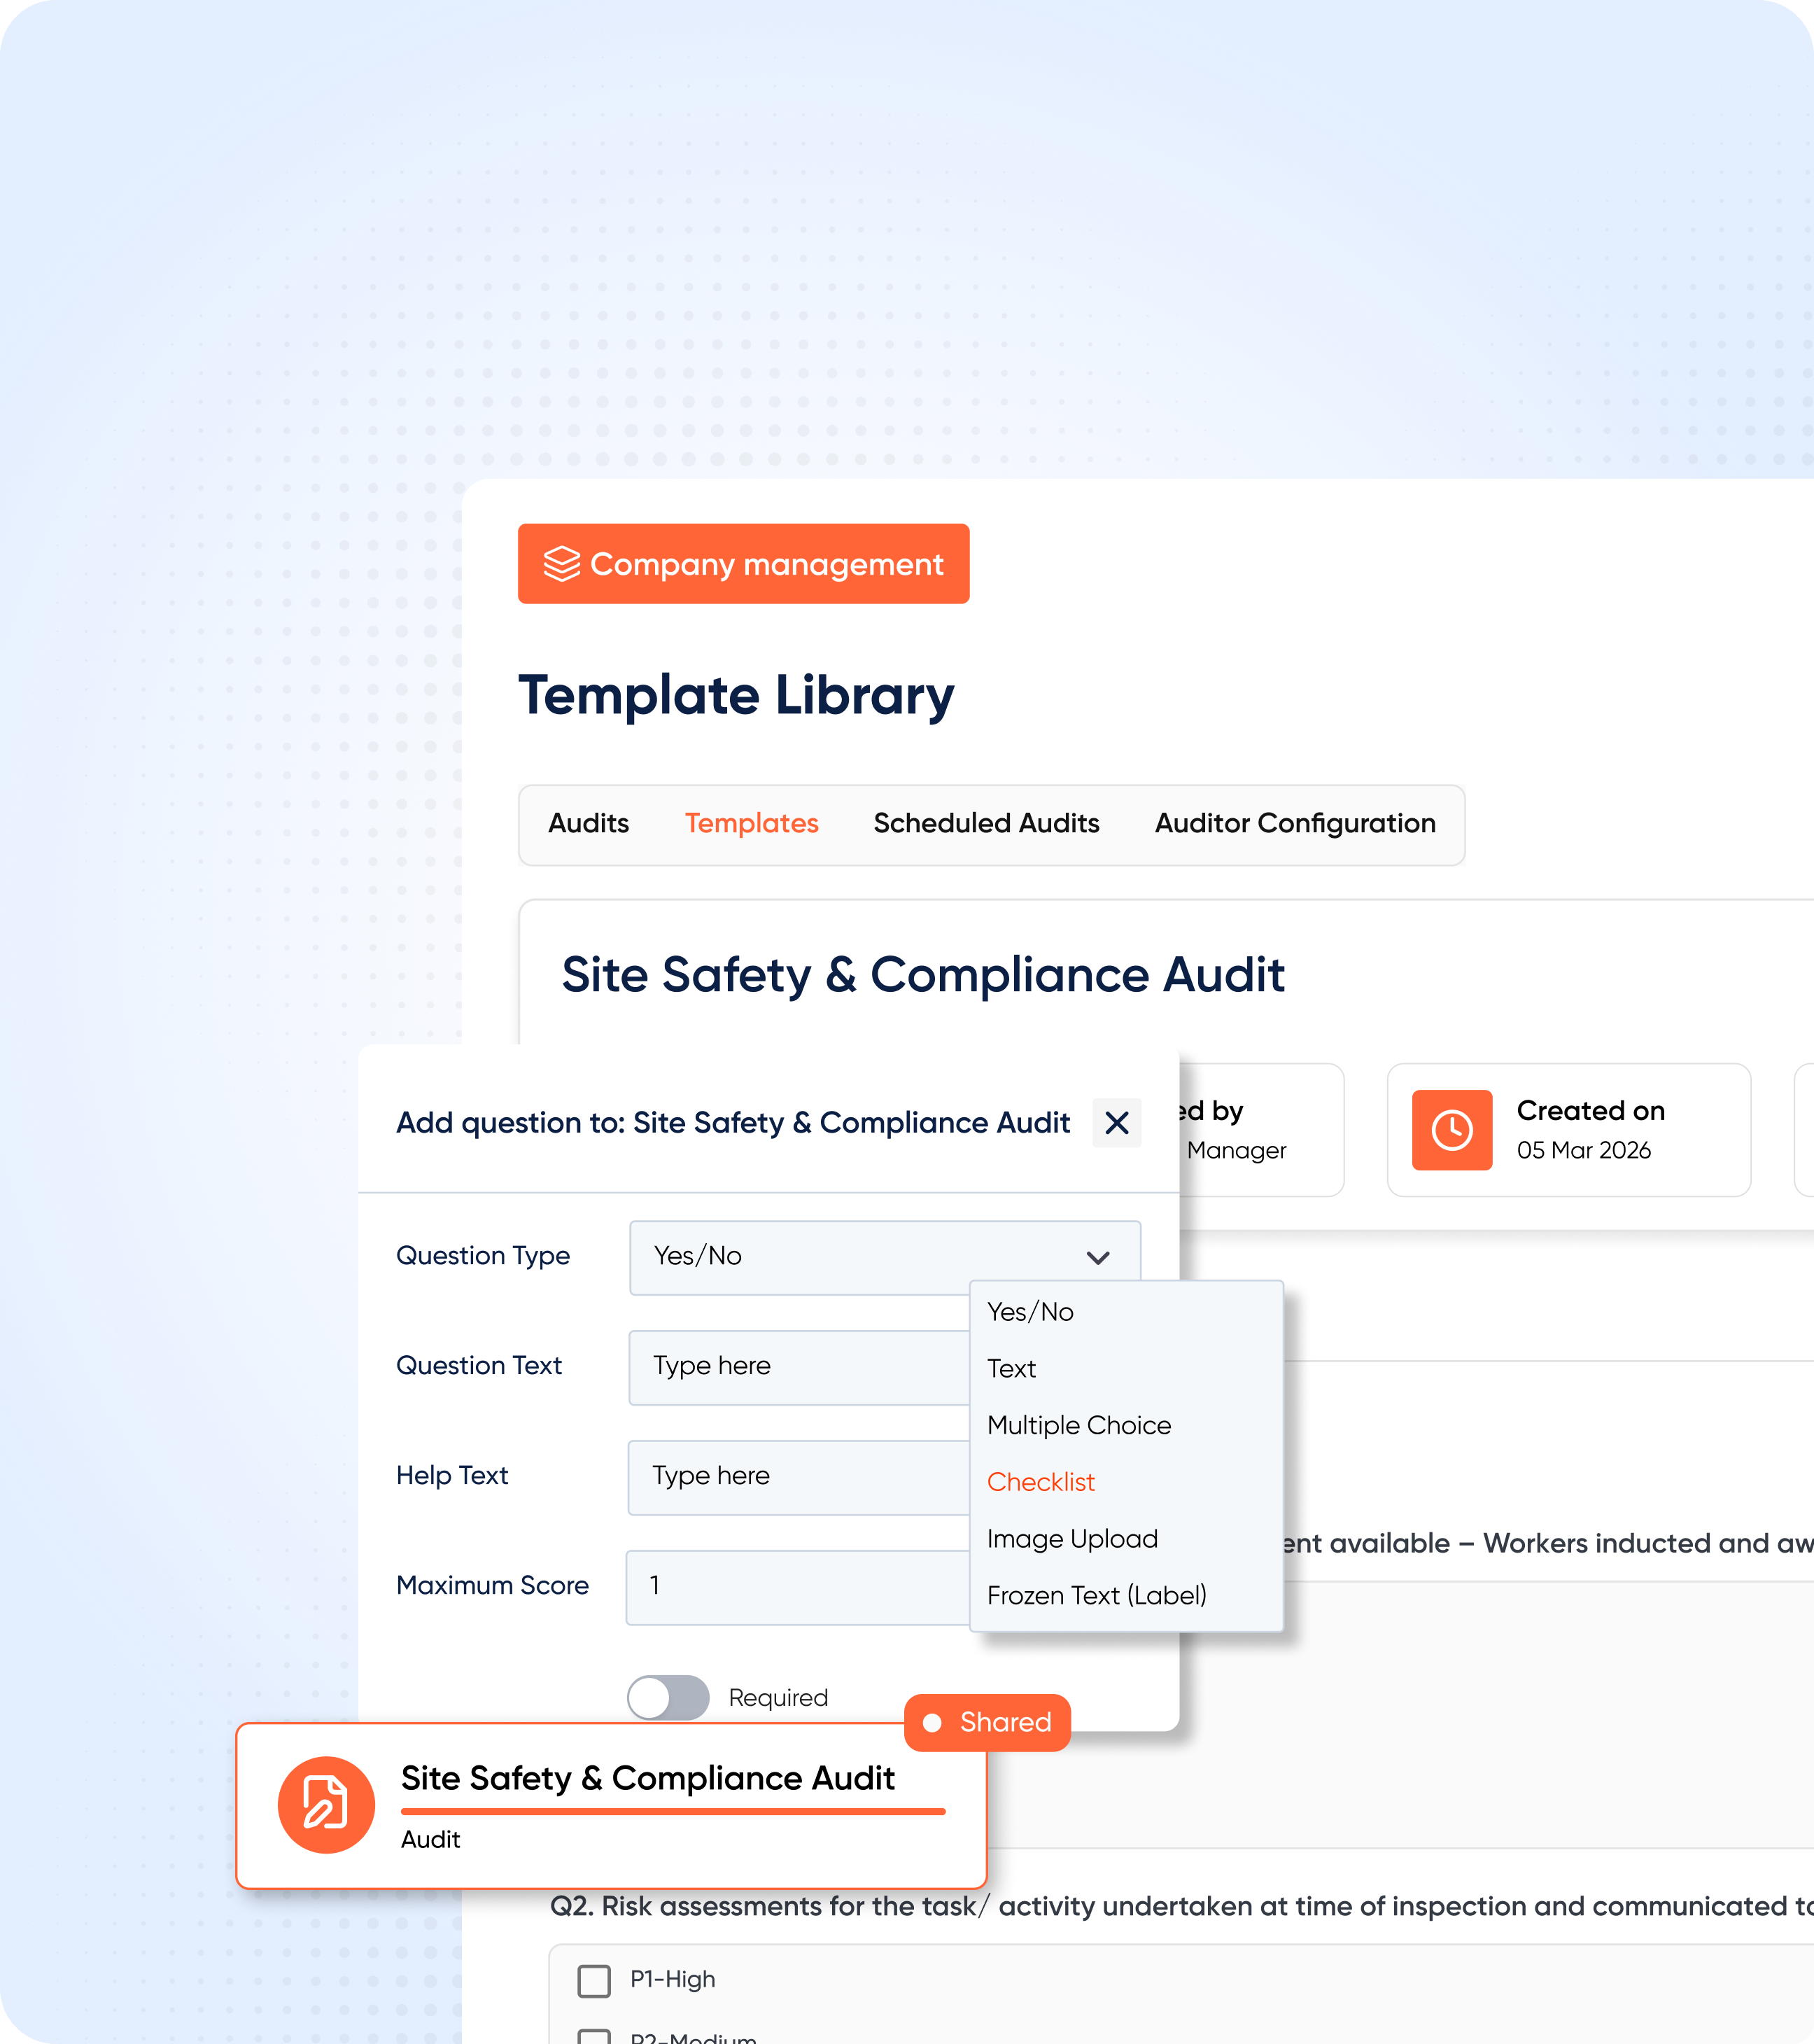Image resolution: width=1814 pixels, height=2044 pixels.
Task: Click the Q2 Risk assessments question text
Action: pos(1181,1906)
